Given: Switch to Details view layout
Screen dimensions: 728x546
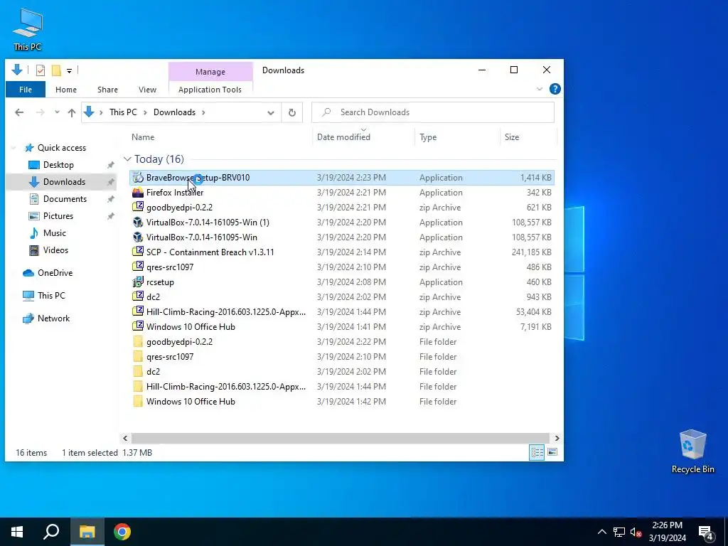Looking at the screenshot, I should pos(537,452).
